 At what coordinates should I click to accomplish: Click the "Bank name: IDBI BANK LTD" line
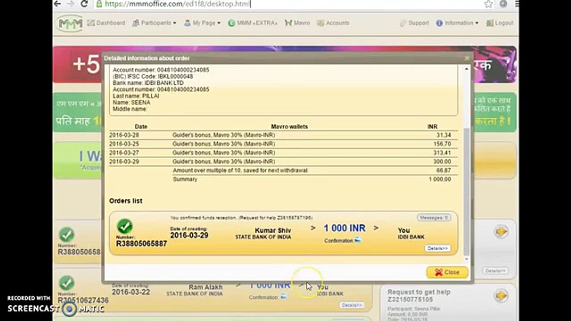[x=148, y=83]
